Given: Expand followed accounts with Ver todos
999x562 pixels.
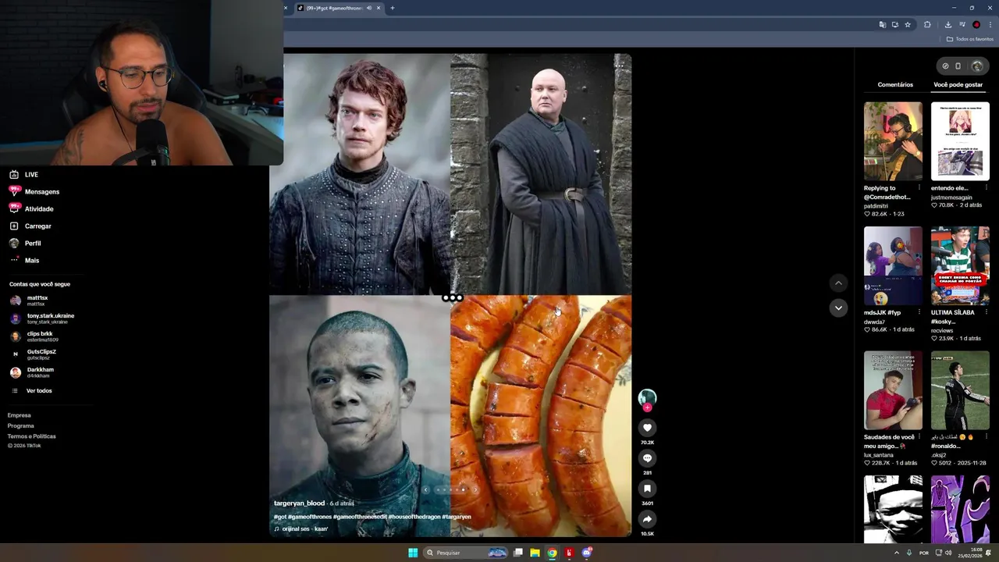Looking at the screenshot, I should [x=31, y=390].
